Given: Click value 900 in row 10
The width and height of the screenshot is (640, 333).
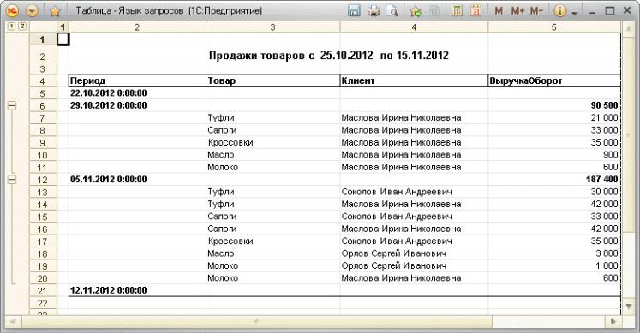Looking at the screenshot, I should tap(611, 155).
